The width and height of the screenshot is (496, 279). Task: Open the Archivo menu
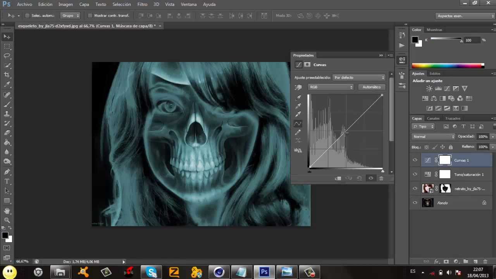(24, 4)
